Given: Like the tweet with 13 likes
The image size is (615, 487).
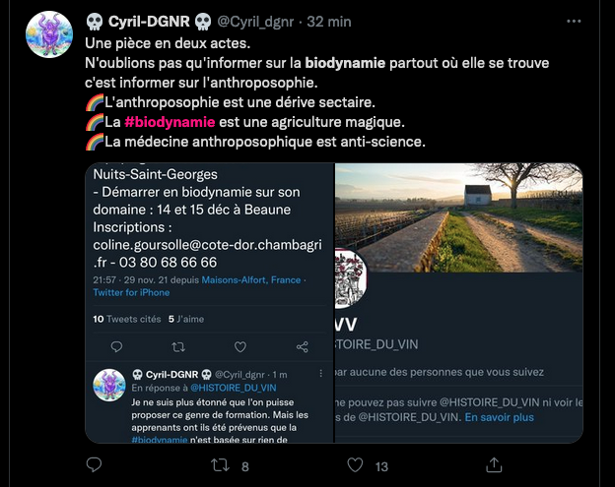Looking at the screenshot, I should (x=355, y=466).
